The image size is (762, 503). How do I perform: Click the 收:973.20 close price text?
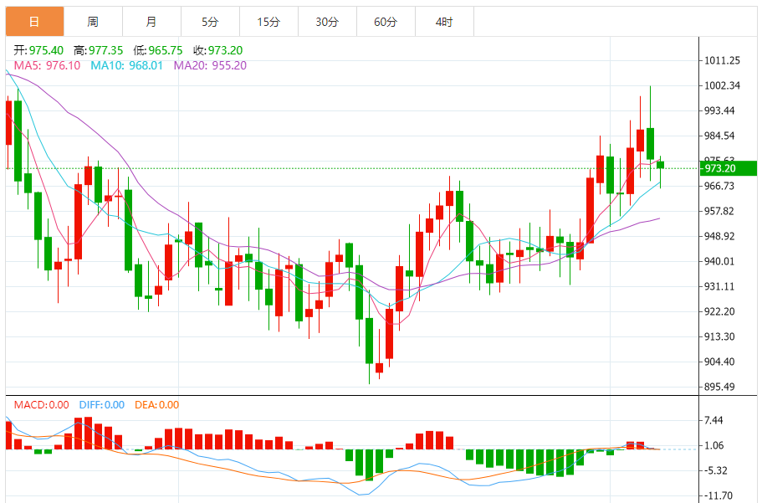[217, 50]
